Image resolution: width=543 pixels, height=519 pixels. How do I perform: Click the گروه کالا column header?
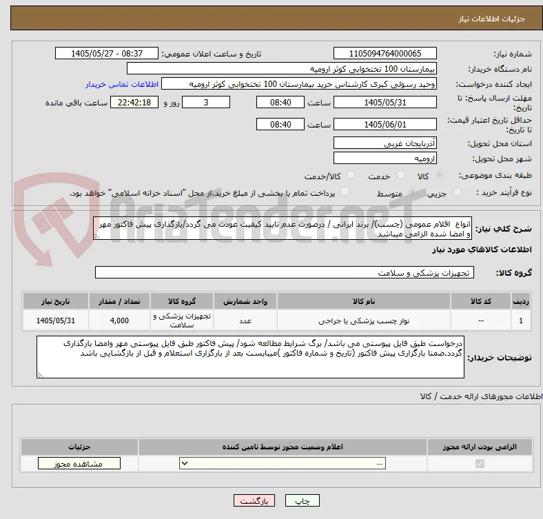[182, 301]
